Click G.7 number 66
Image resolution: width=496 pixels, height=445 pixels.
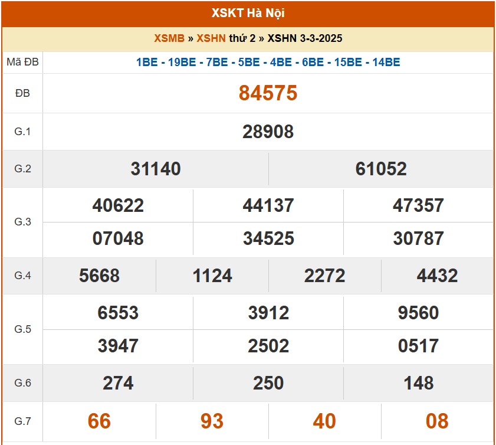point(99,421)
